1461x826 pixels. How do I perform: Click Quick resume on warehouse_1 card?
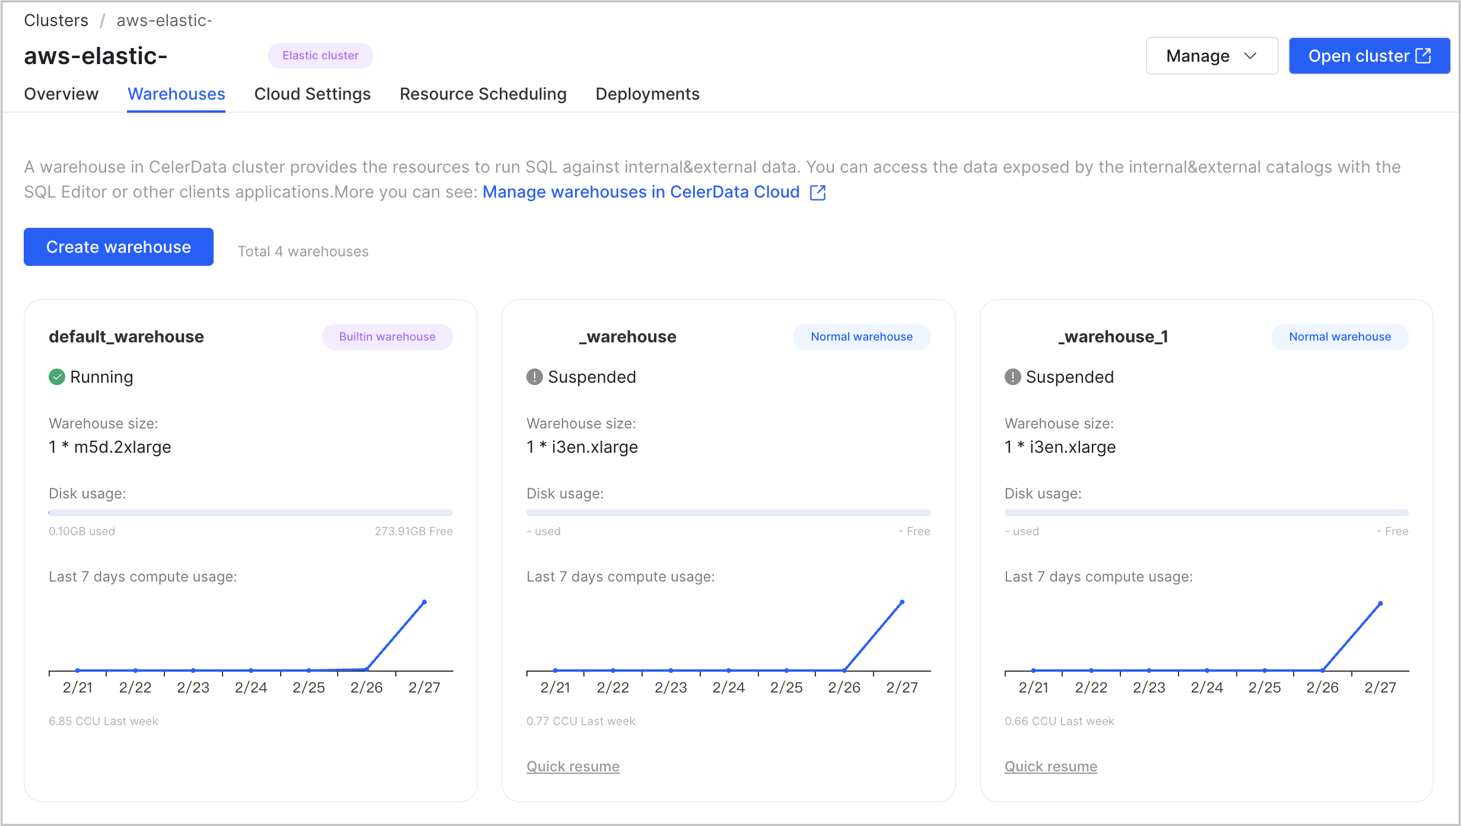[x=1050, y=766]
